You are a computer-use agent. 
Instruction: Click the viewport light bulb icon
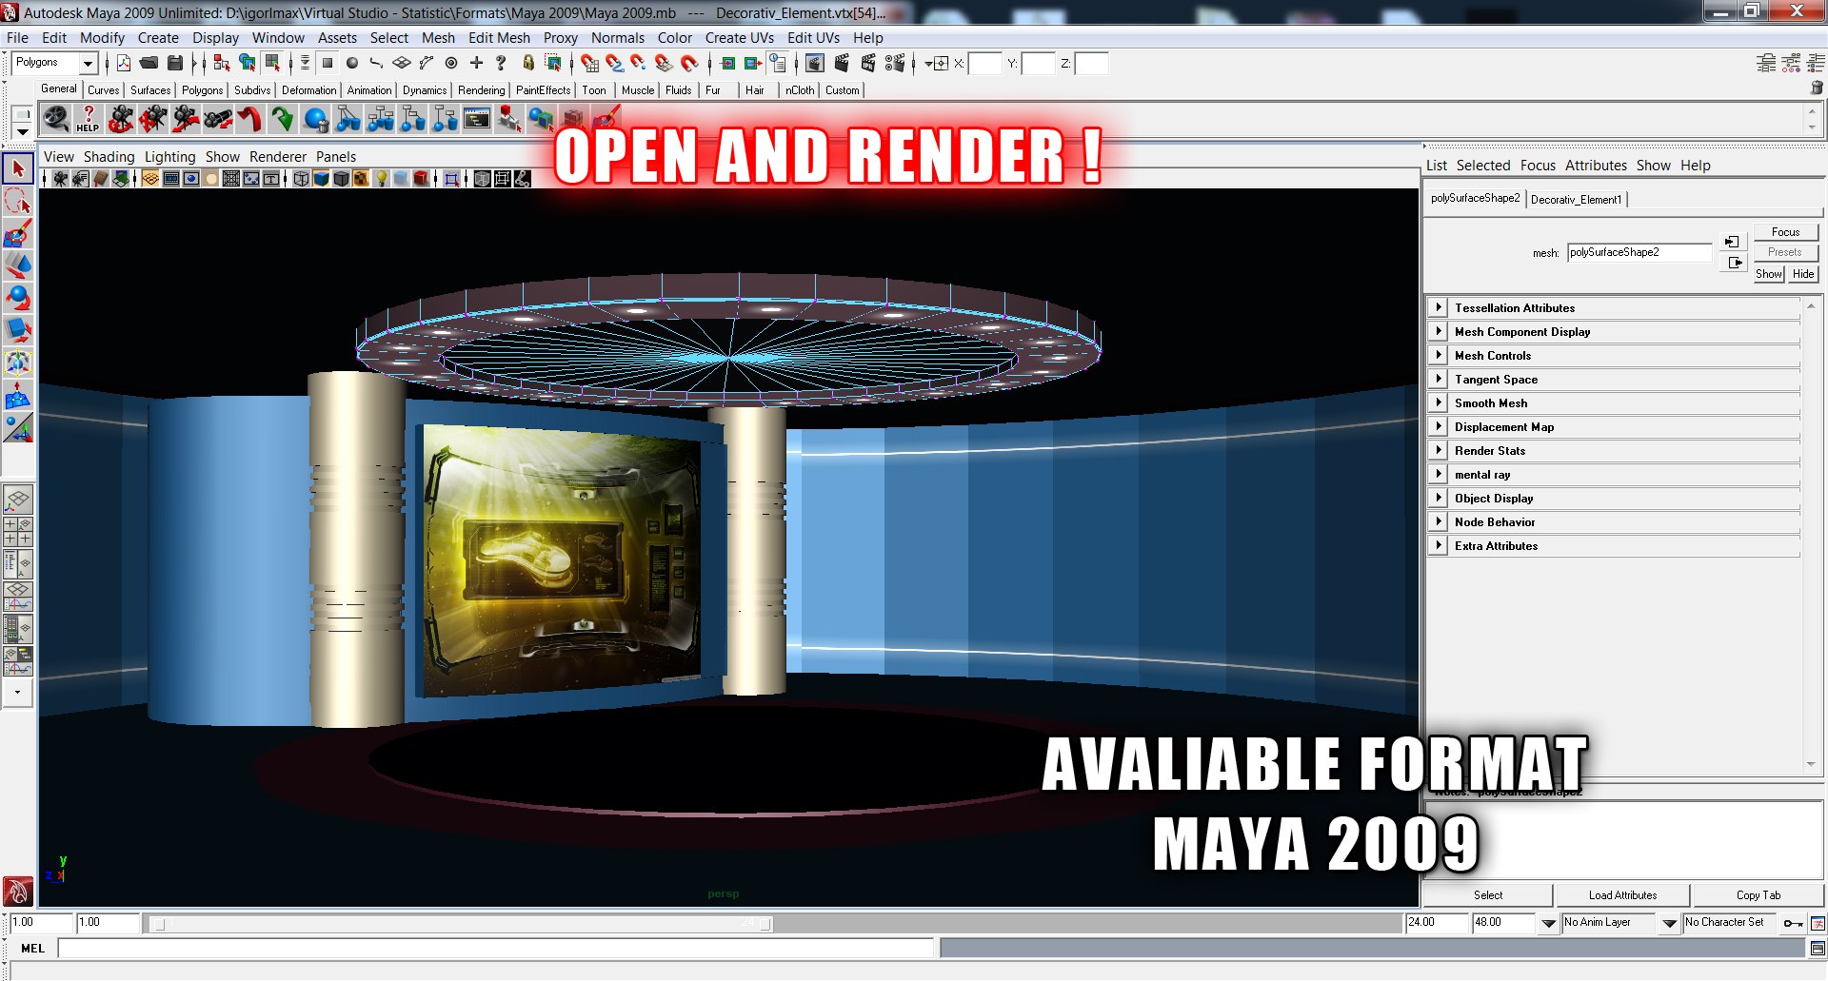(x=382, y=179)
